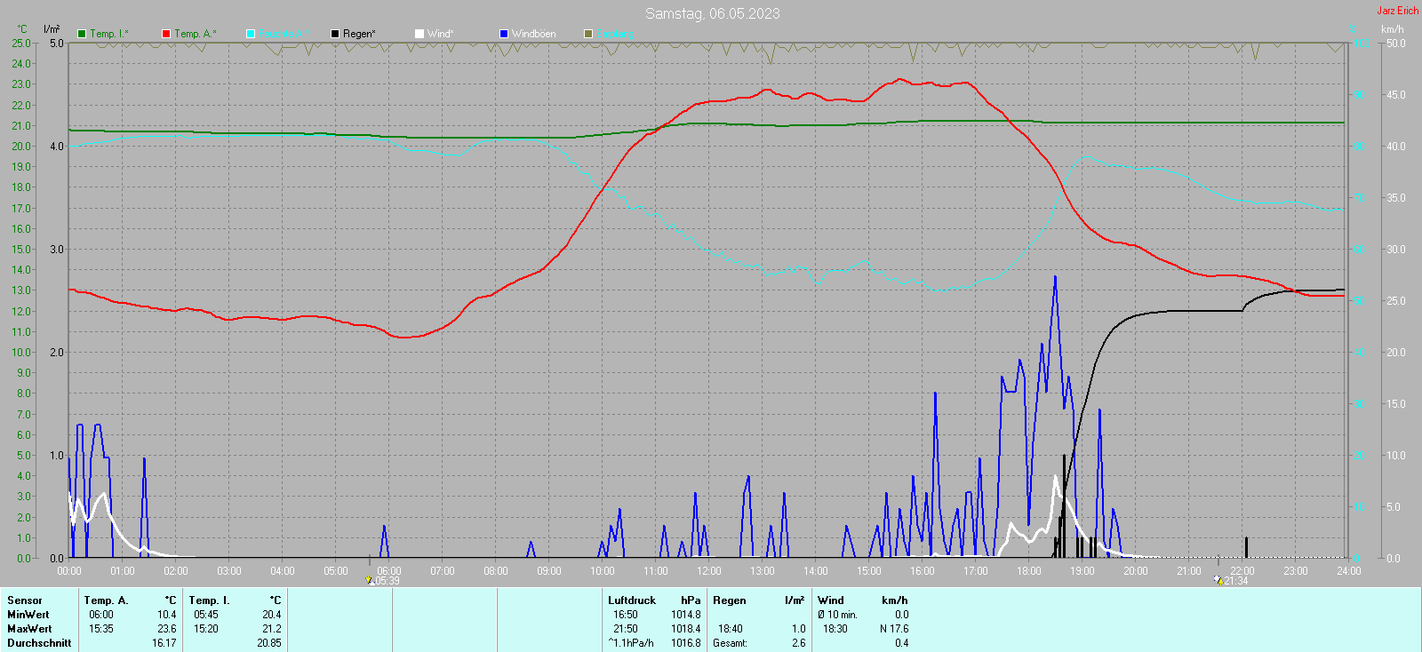The width and height of the screenshot is (1422, 652).
Task: Click the max wind value "N 17.6"
Action: [x=894, y=629]
